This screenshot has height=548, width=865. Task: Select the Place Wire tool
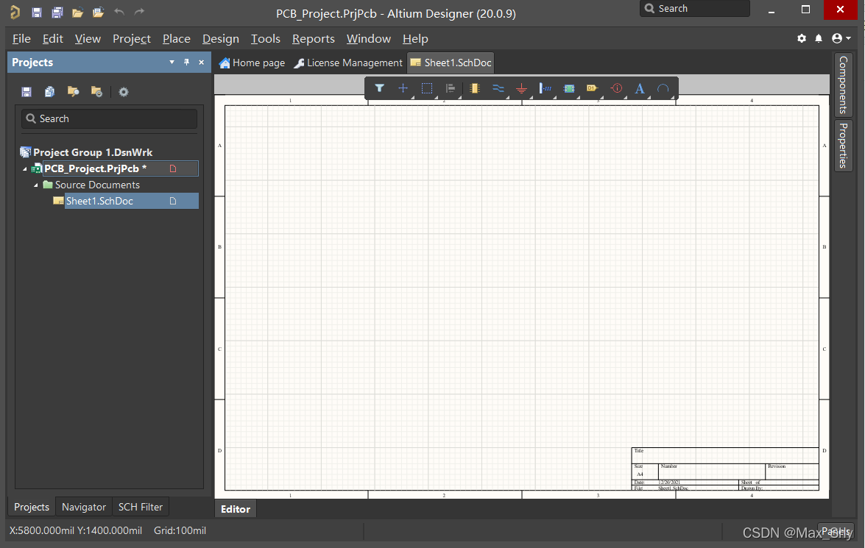click(x=498, y=88)
